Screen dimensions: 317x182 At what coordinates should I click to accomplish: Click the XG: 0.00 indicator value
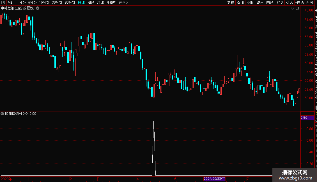[29, 114]
